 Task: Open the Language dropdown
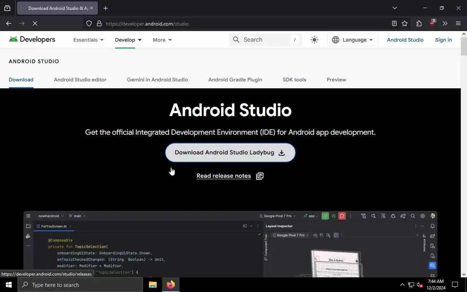tap(352, 40)
